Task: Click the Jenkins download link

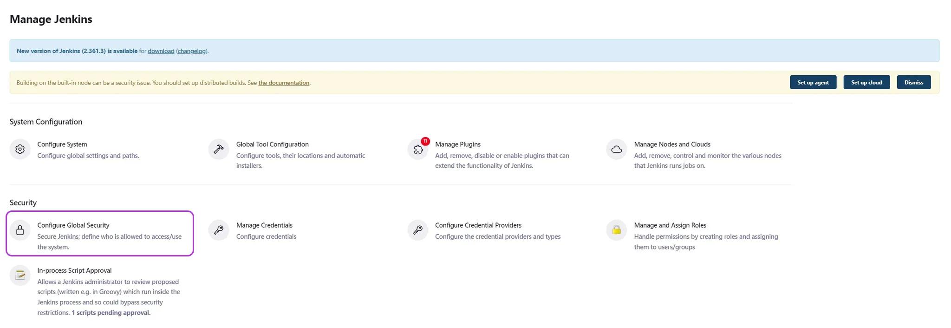Action: pyautogui.click(x=161, y=51)
